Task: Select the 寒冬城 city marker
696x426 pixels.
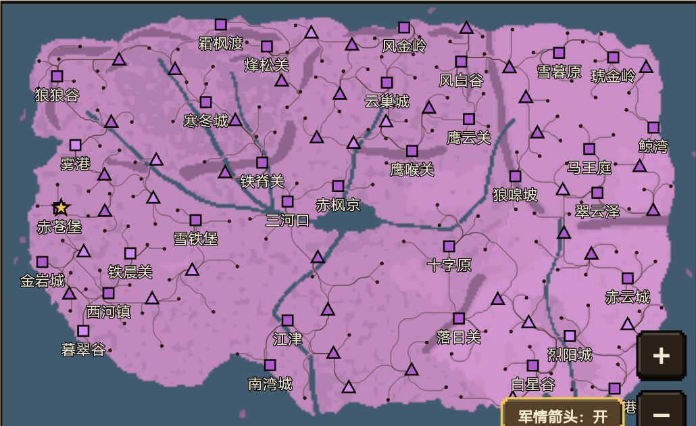Action: pyautogui.click(x=205, y=102)
